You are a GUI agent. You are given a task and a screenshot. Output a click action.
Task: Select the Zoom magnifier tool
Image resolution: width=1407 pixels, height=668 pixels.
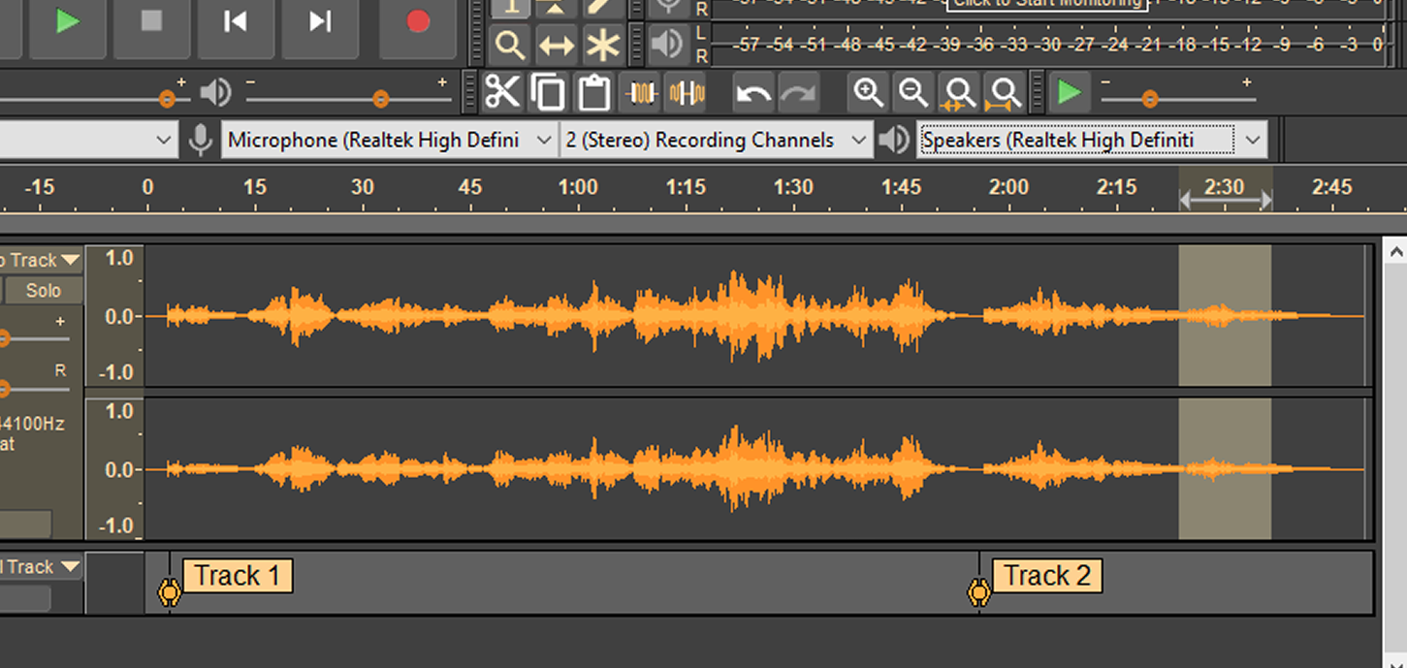pos(510,45)
